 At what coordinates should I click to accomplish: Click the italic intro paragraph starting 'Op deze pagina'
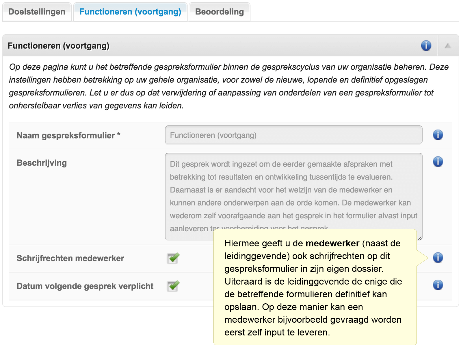[229, 86]
